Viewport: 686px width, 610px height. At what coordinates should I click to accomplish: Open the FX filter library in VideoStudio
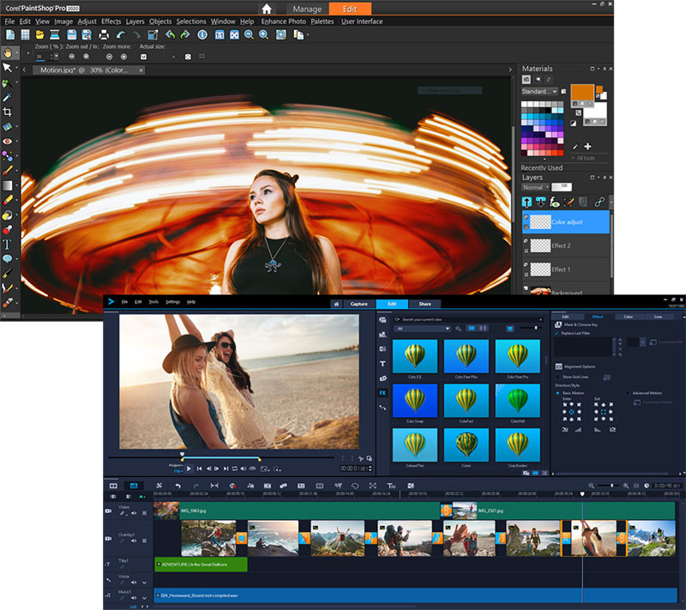(382, 392)
